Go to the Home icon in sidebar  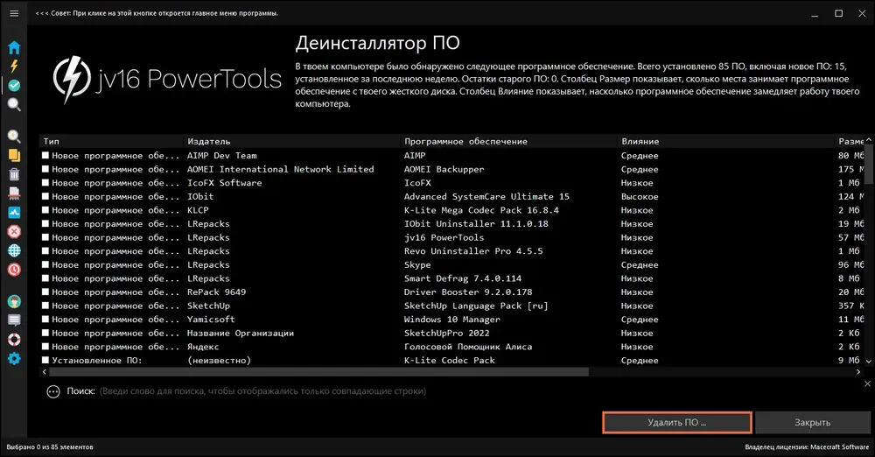(14, 47)
